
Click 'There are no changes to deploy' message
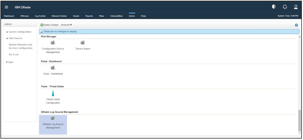(60, 31)
